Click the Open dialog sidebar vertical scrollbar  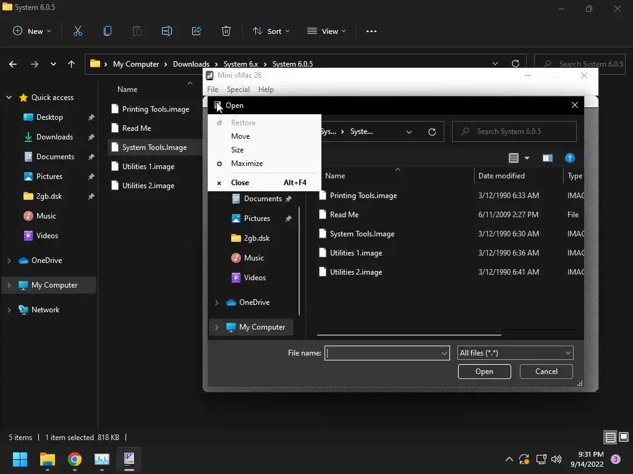[x=299, y=261]
